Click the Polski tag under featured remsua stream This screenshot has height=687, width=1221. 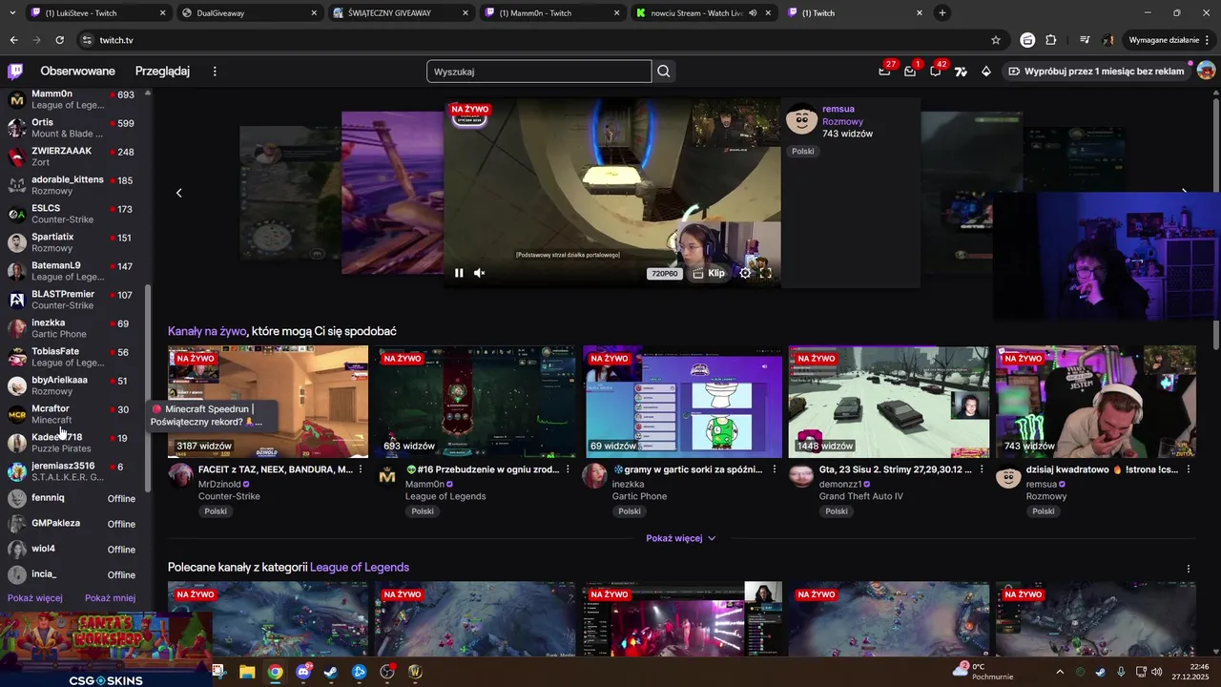click(803, 151)
